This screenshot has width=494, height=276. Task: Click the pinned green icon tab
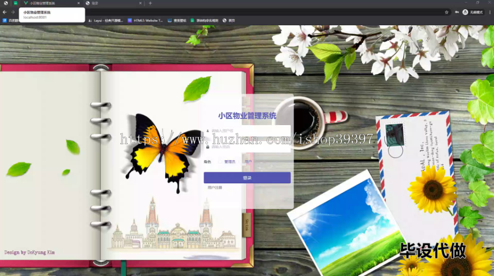point(15,3)
